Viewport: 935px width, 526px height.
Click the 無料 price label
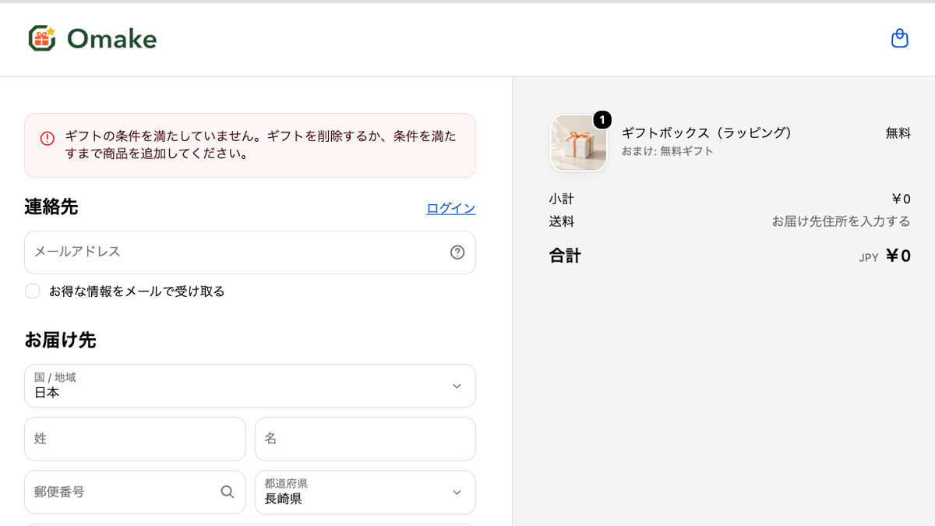898,133
